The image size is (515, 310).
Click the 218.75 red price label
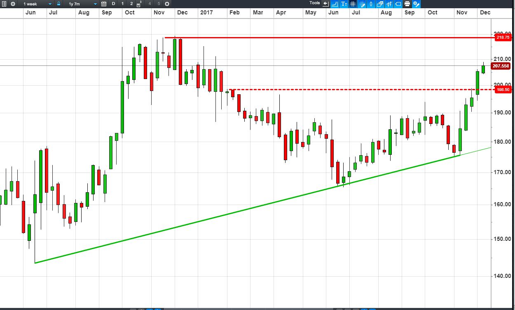click(503, 37)
